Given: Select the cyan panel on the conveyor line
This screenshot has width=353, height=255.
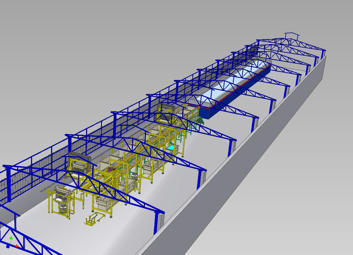Looking at the screenshot, I should pos(172,146).
